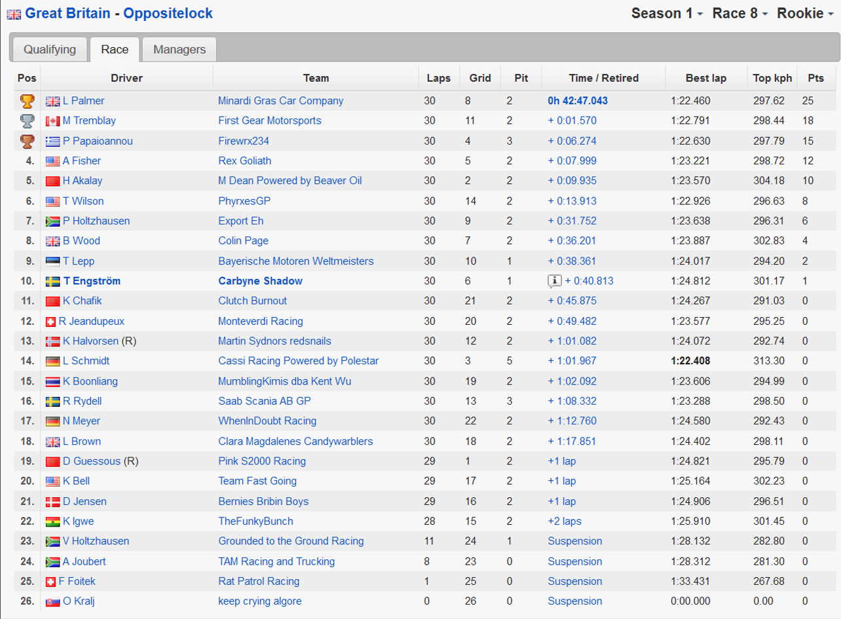Open the Grounded to the Ground Racing link
This screenshot has height=619, width=841.
coord(291,541)
